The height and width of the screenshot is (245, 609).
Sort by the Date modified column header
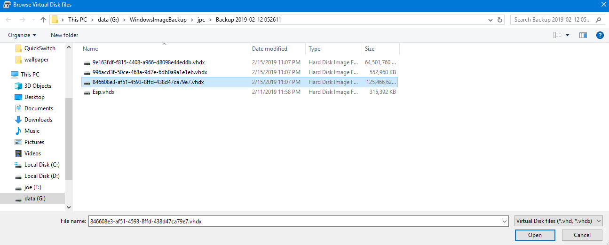pos(269,49)
